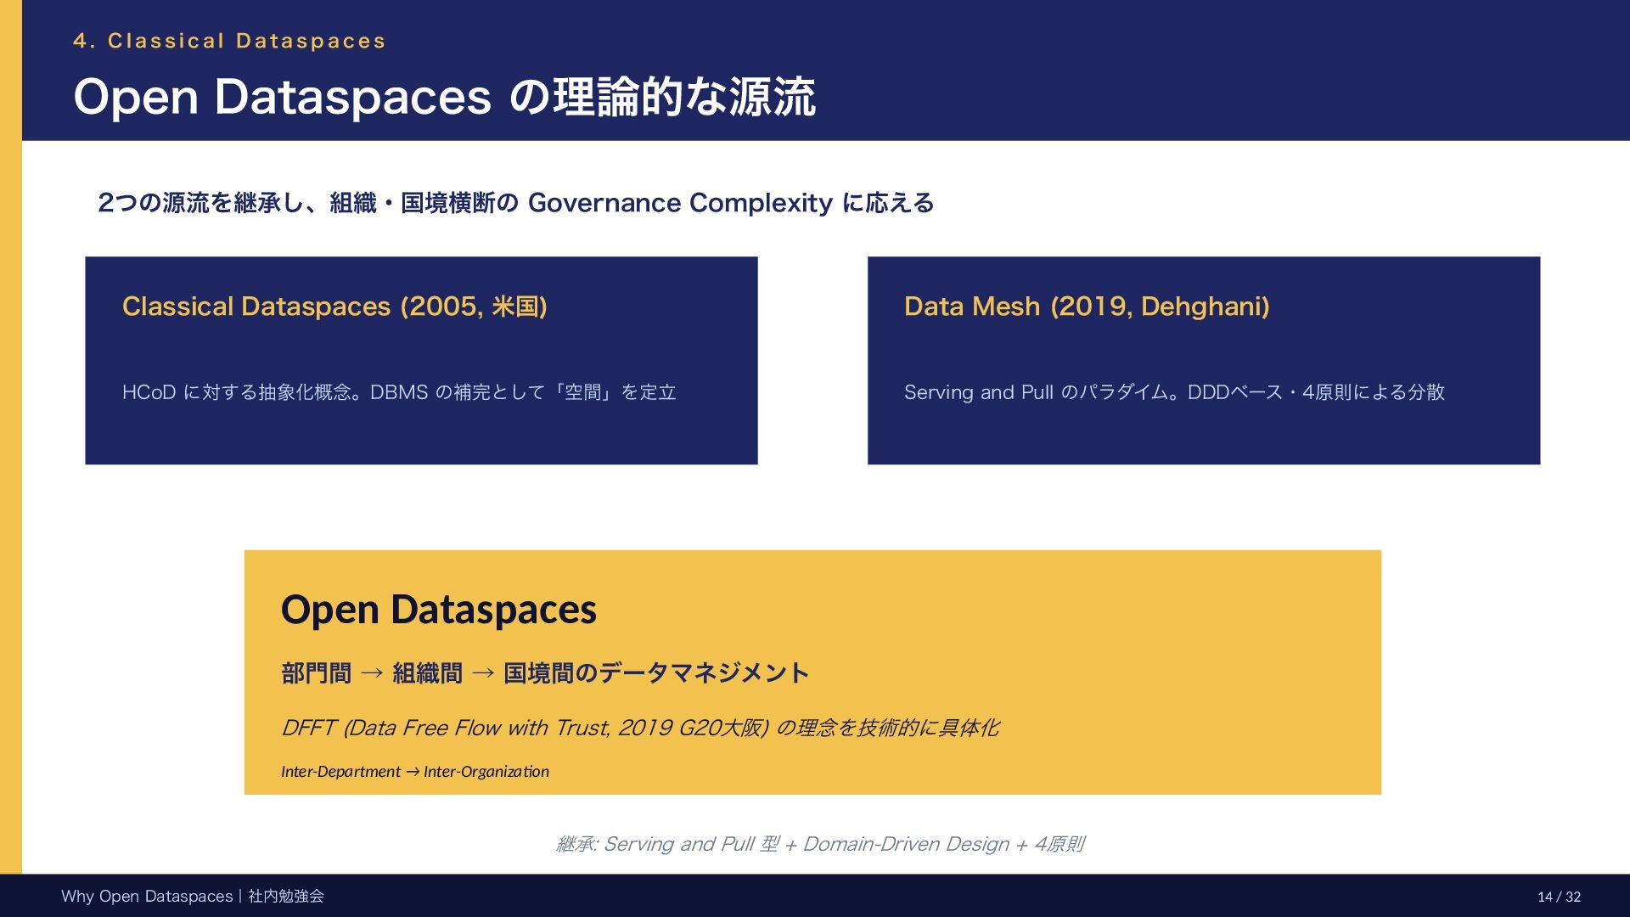
Task: Click the '部門間 → 組織間 → 国境間' line
Action: (x=545, y=673)
